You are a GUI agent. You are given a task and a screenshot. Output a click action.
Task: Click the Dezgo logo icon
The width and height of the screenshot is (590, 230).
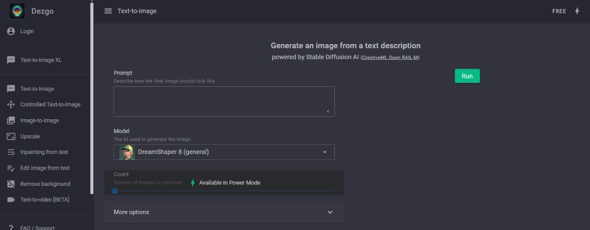(x=17, y=11)
